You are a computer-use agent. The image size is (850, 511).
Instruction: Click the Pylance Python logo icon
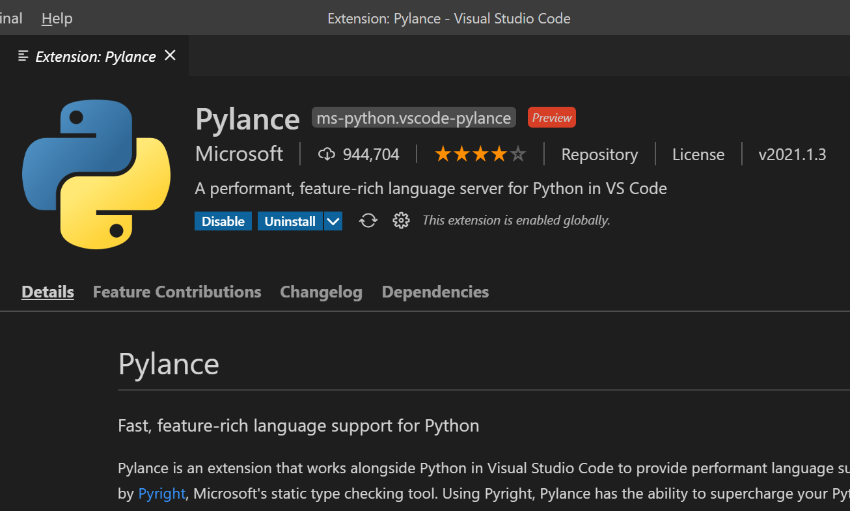96,174
